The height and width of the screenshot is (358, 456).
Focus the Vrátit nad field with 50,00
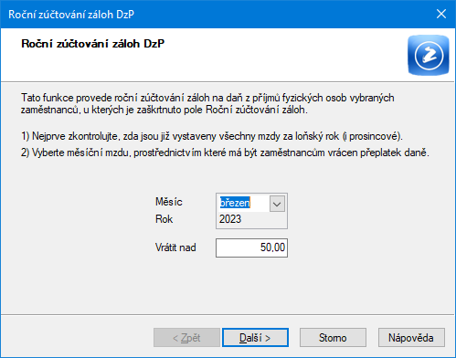(251, 247)
